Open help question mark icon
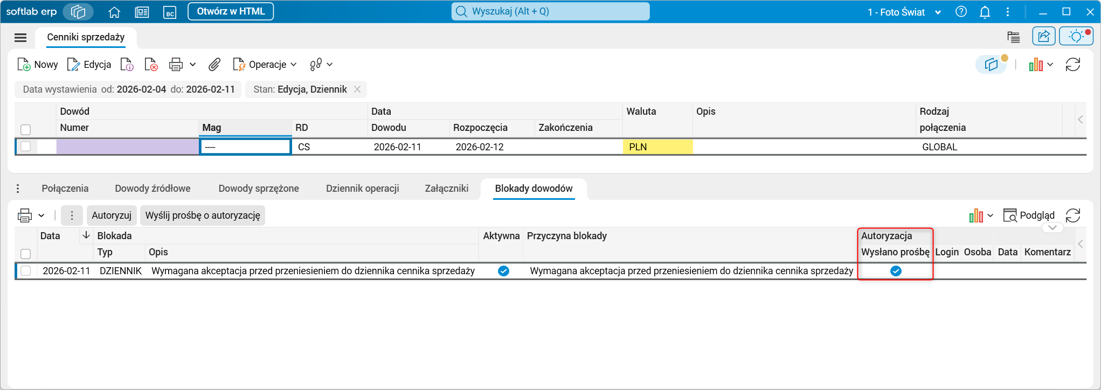The width and height of the screenshot is (1101, 390). [x=961, y=11]
